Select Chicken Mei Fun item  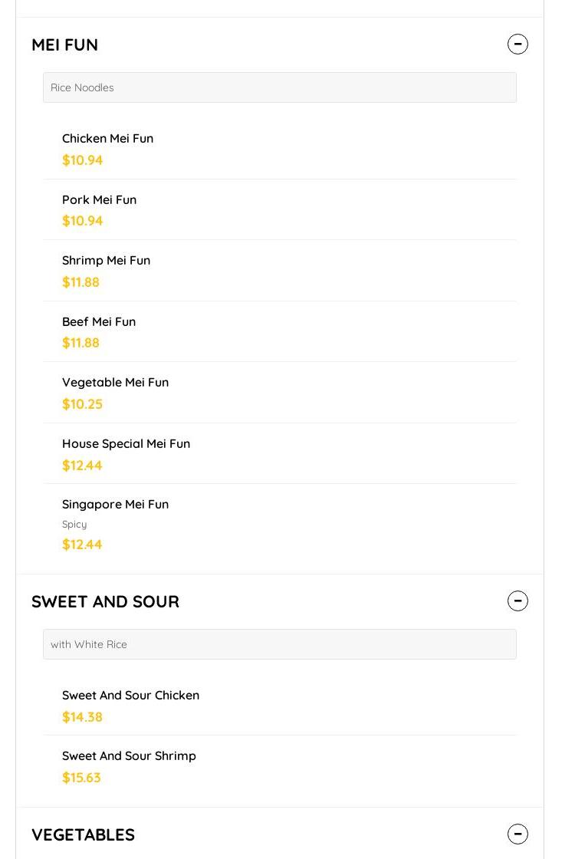(107, 139)
